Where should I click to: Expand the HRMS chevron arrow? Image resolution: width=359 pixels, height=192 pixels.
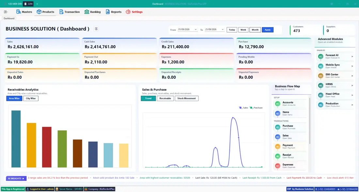click(352, 85)
